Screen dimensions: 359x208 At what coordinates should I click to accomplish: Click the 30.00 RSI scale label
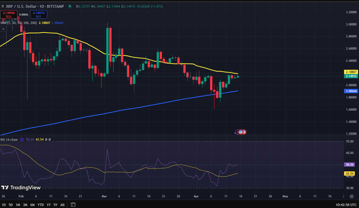(x=350, y=188)
